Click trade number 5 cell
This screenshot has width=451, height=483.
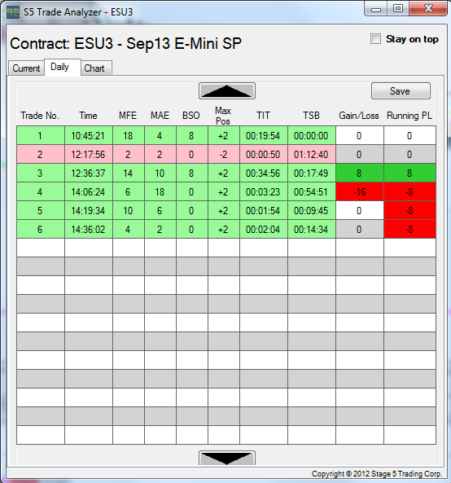point(41,211)
